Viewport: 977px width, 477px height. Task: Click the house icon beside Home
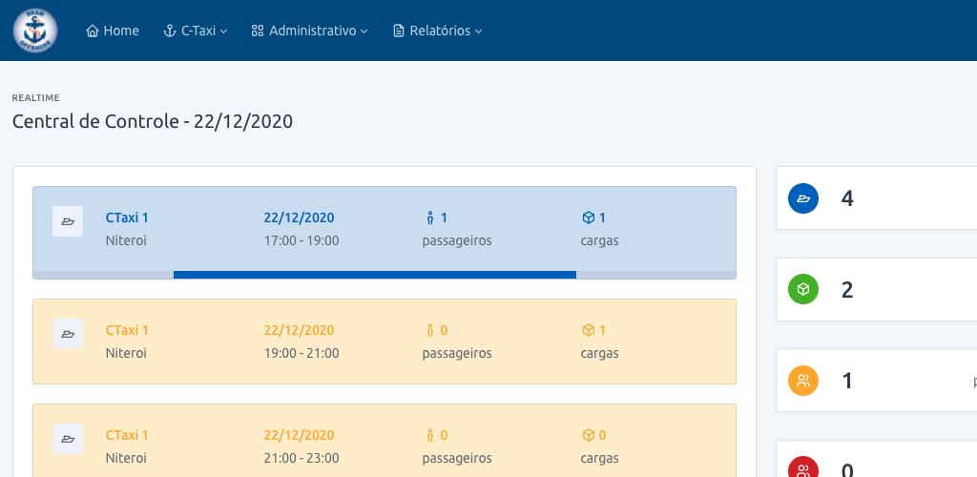93,31
